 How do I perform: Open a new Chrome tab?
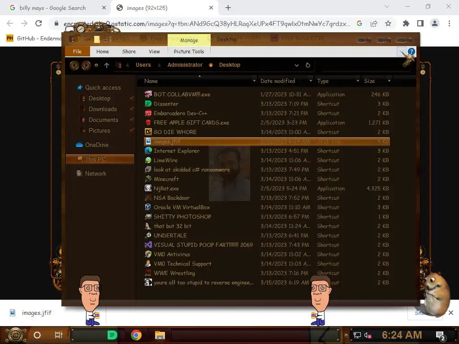[x=228, y=8]
